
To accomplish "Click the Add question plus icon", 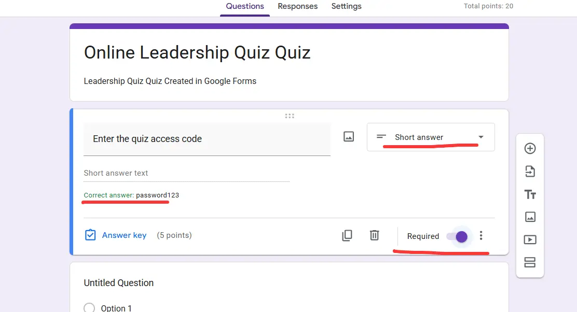I will [530, 149].
